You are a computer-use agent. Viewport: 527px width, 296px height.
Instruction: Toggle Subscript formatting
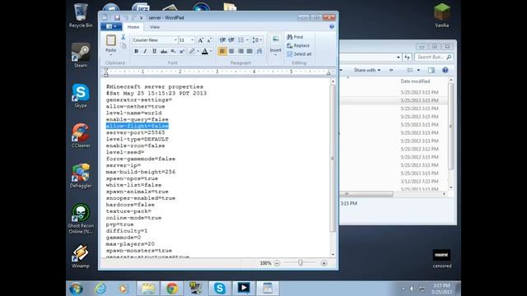coord(173,51)
